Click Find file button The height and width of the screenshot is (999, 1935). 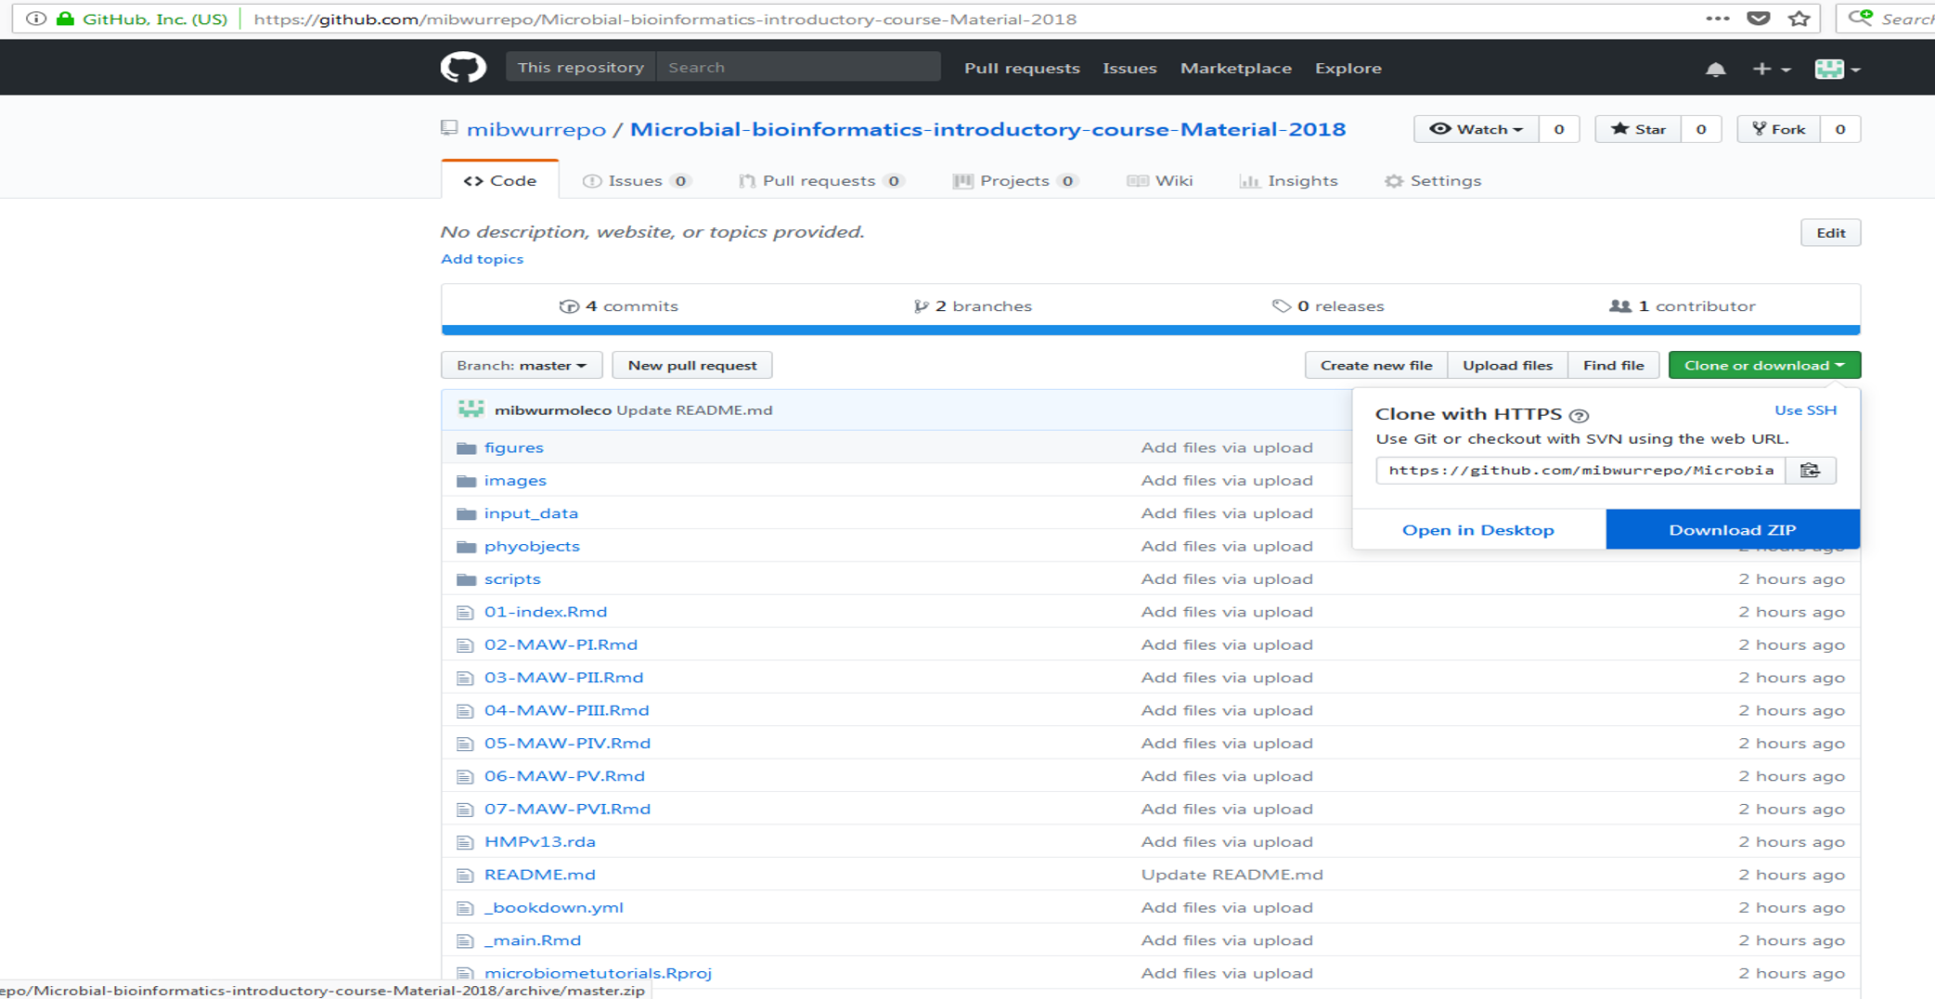[1613, 366]
